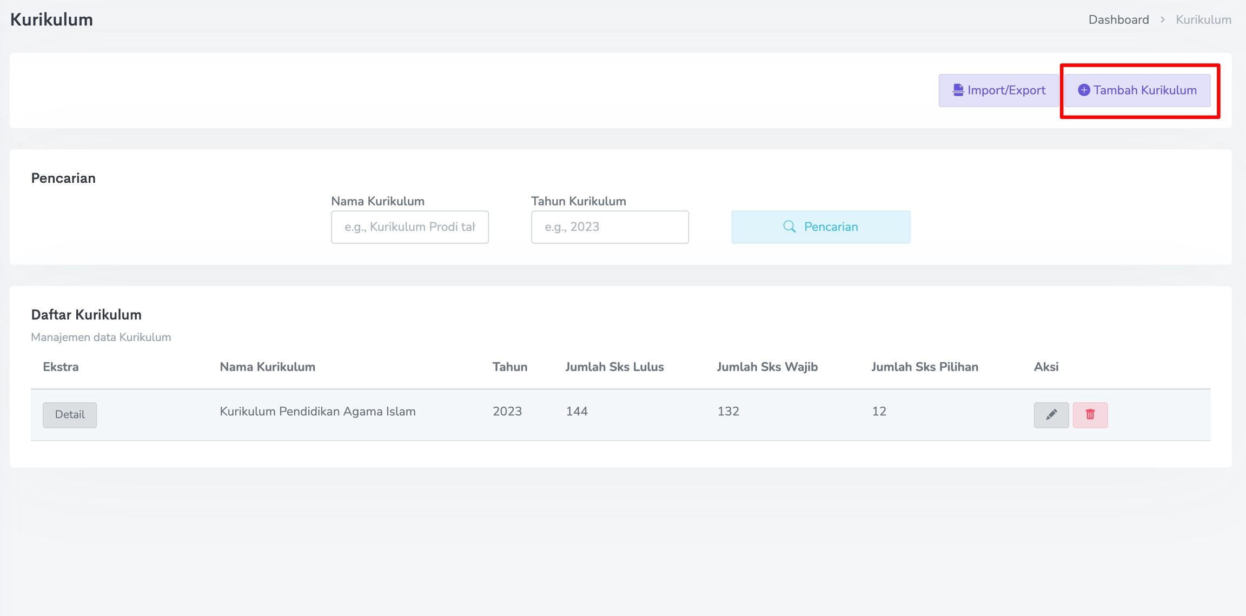Open the Import/Export button

pyautogui.click(x=998, y=90)
